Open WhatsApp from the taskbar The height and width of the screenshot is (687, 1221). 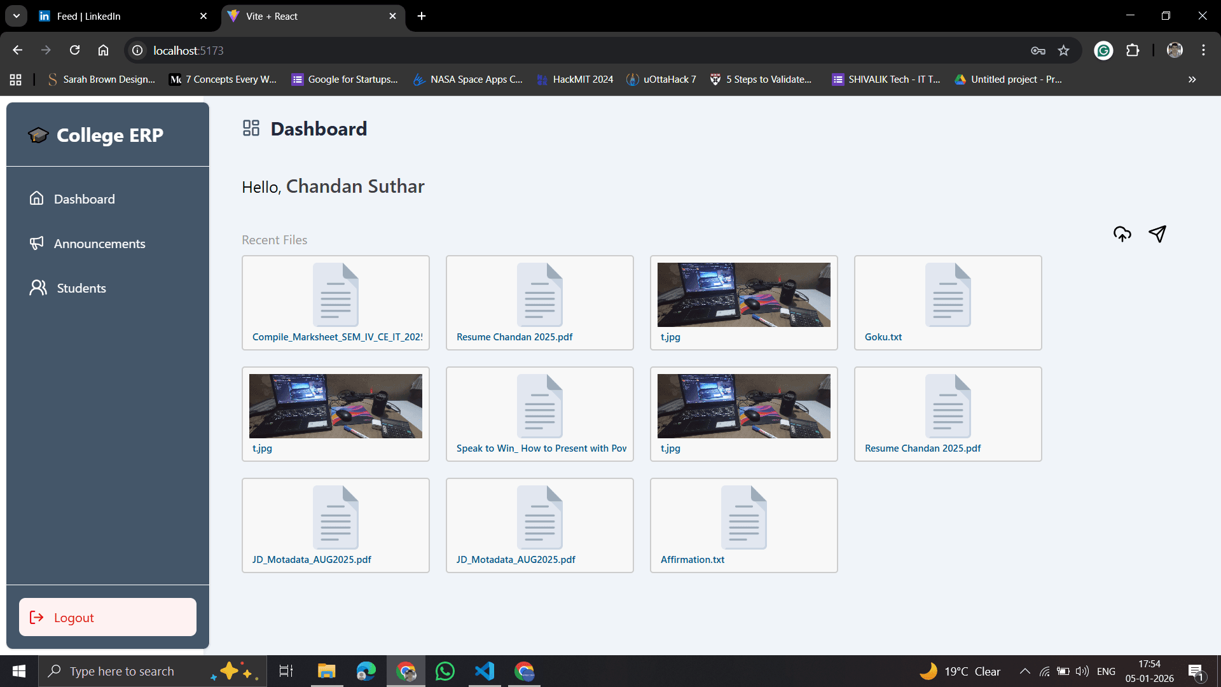point(445,670)
